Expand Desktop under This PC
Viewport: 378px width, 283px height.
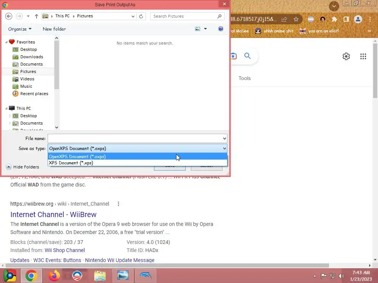(x=10, y=116)
